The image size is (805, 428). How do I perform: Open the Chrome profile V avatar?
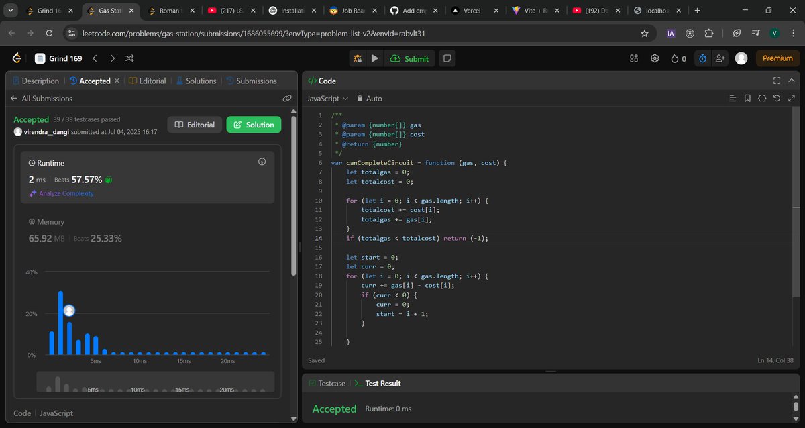coord(775,33)
